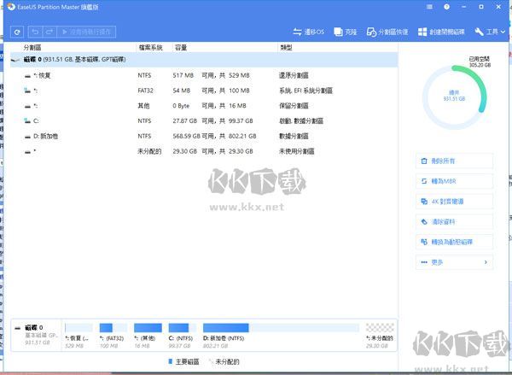The height and width of the screenshot is (375, 512).
Task: Click the execute pending operations button
Action: pyautogui.click(x=86, y=32)
